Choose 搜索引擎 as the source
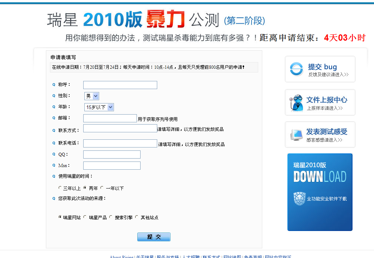This screenshot has width=374, height=258. [111, 217]
